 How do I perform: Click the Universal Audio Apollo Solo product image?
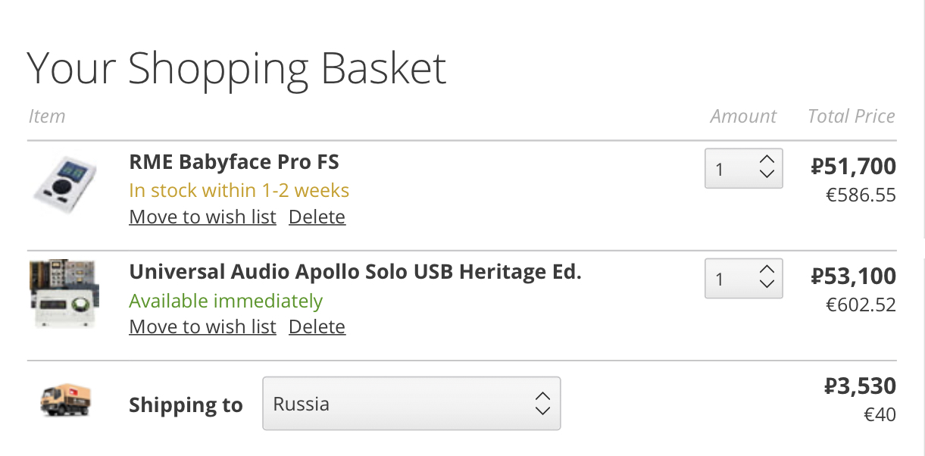click(65, 295)
